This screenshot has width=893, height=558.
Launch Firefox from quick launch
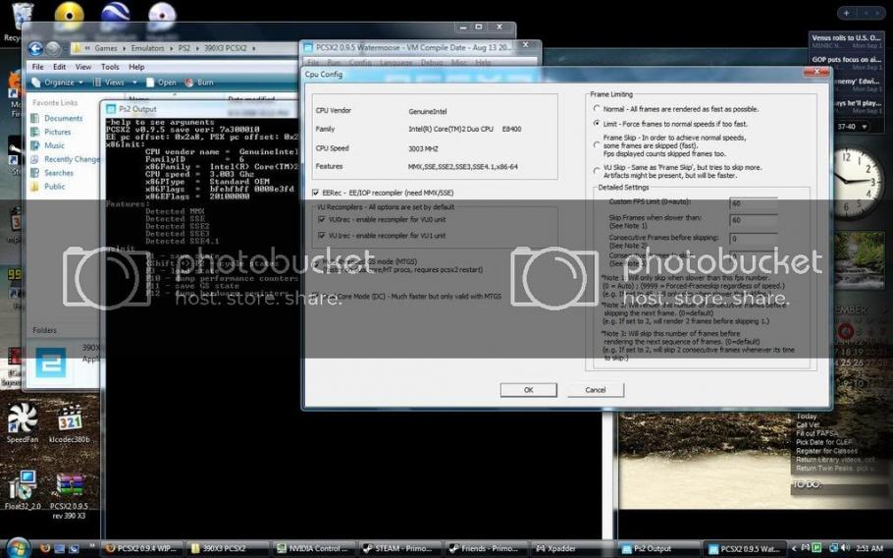[x=45, y=549]
